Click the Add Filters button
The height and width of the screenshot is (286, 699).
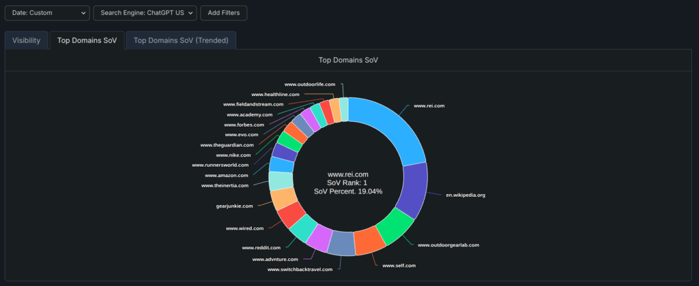click(225, 13)
